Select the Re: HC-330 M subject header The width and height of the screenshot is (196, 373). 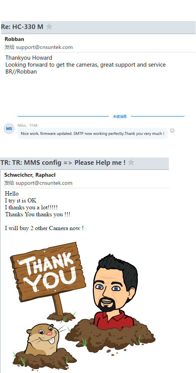tap(22, 27)
